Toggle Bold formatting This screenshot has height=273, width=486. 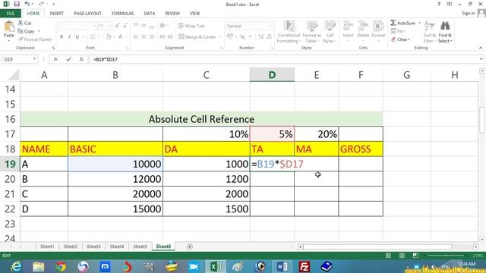tap(62, 37)
